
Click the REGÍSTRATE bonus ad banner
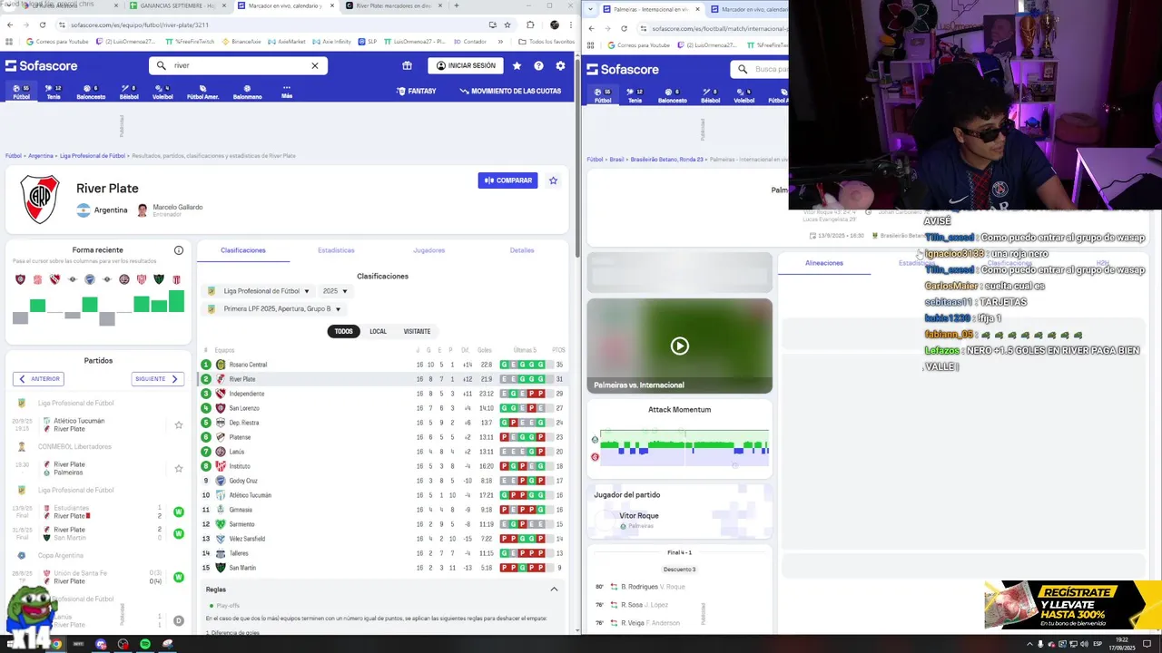pyautogui.click(x=1072, y=606)
